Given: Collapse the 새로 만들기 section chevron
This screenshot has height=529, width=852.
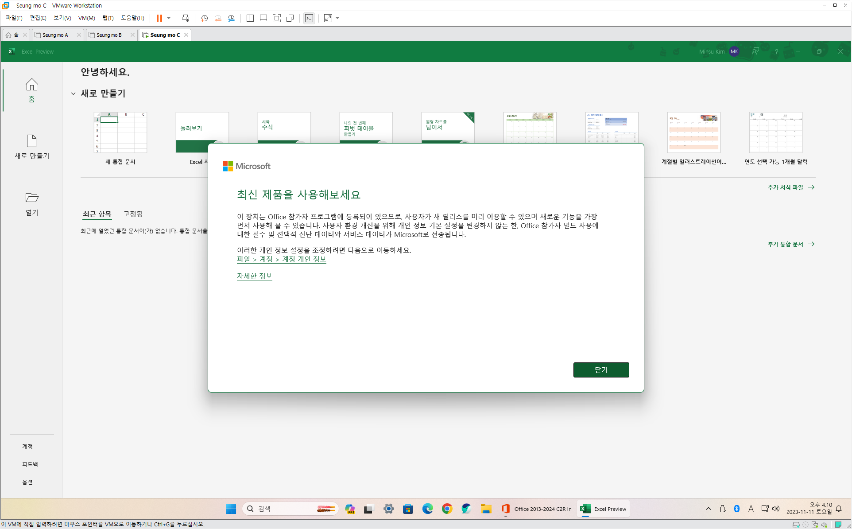Looking at the screenshot, I should [x=73, y=93].
